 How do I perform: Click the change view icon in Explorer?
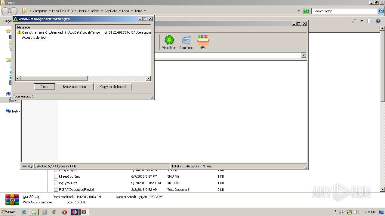pyautogui.click(x=354, y=21)
